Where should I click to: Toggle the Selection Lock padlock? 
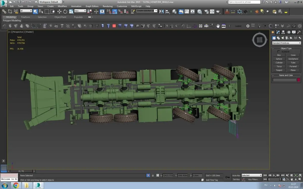tap(153, 175)
